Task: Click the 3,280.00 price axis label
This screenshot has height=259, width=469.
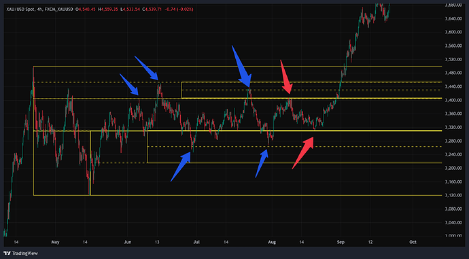Action: [454, 141]
